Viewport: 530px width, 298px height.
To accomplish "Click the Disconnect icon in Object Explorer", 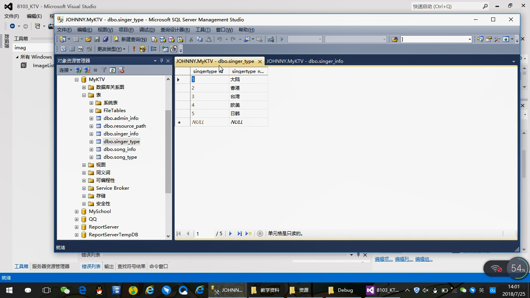I will pyautogui.click(x=87, y=70).
